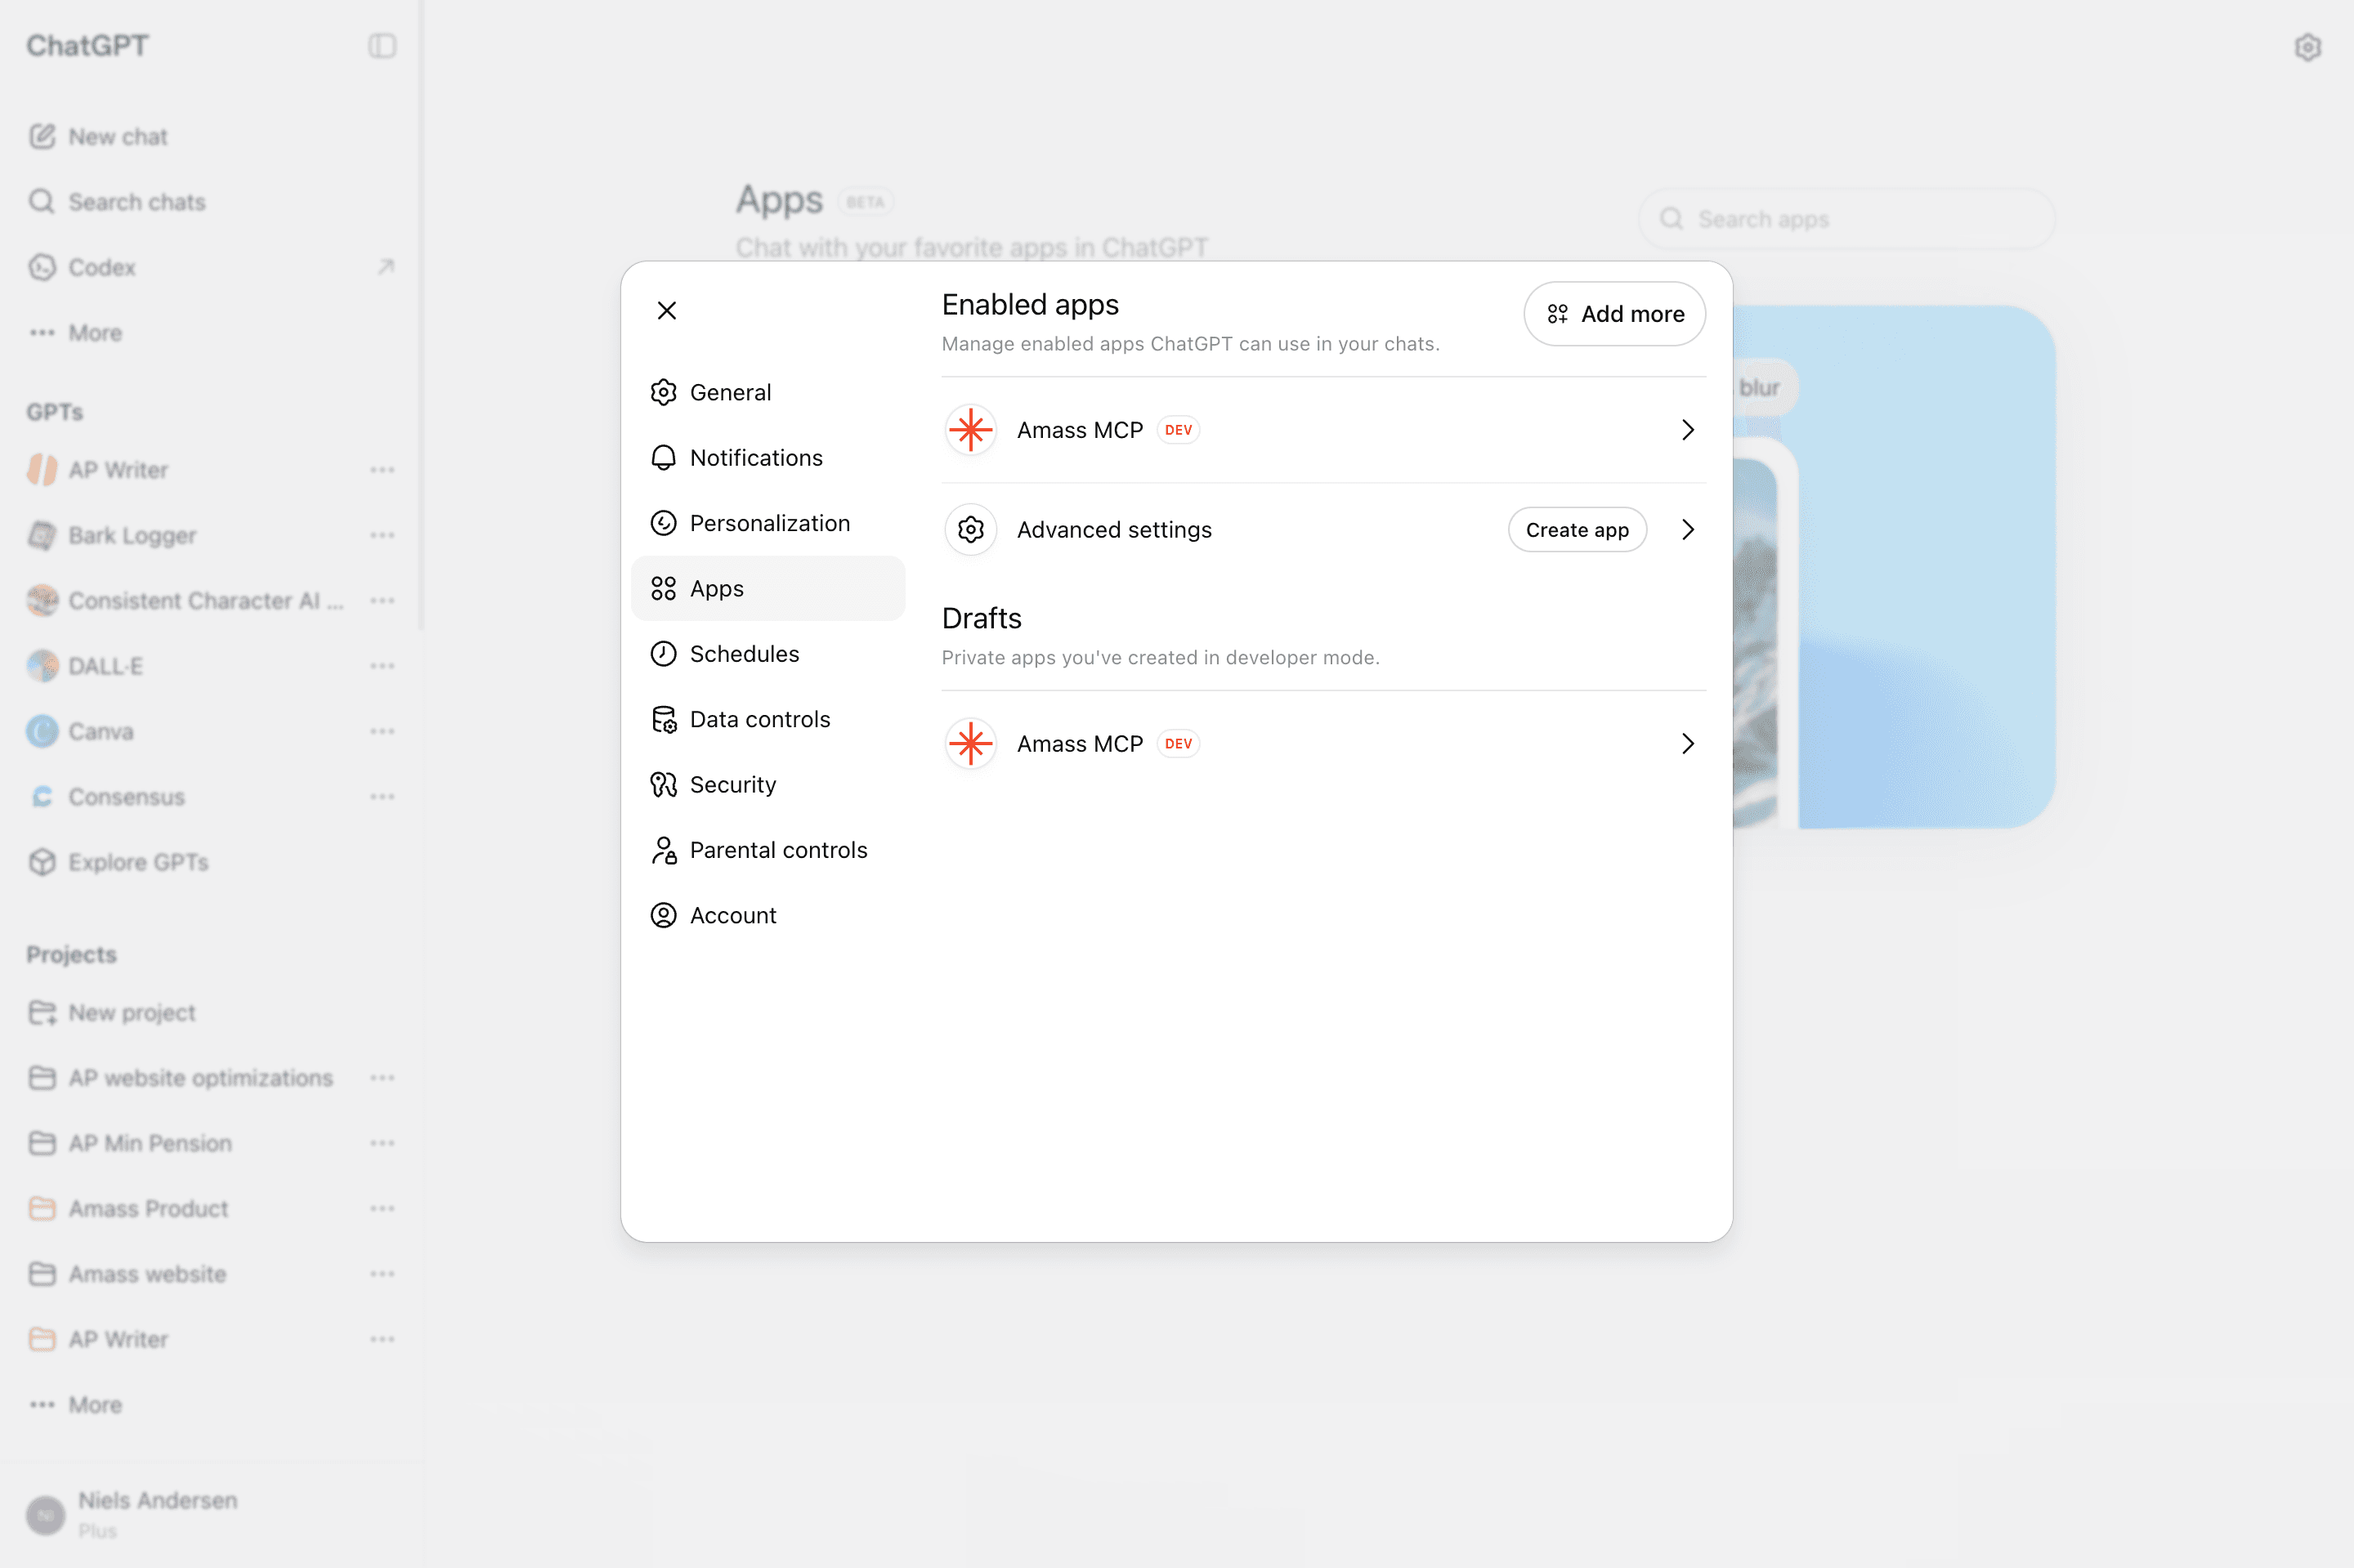Open the AP Writer project folder

point(212,1339)
